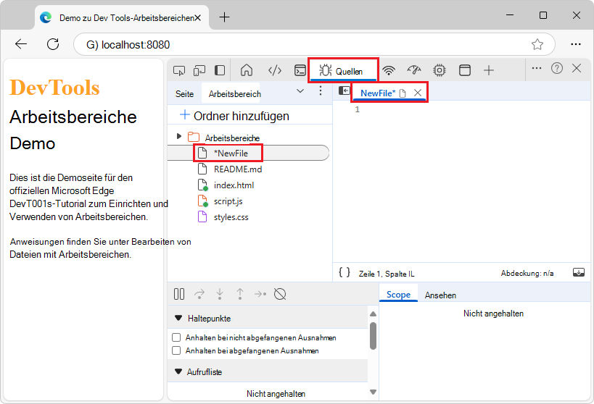This screenshot has width=594, height=404.
Task: Click the Abdeckung: n/a status
Action: (x=527, y=273)
